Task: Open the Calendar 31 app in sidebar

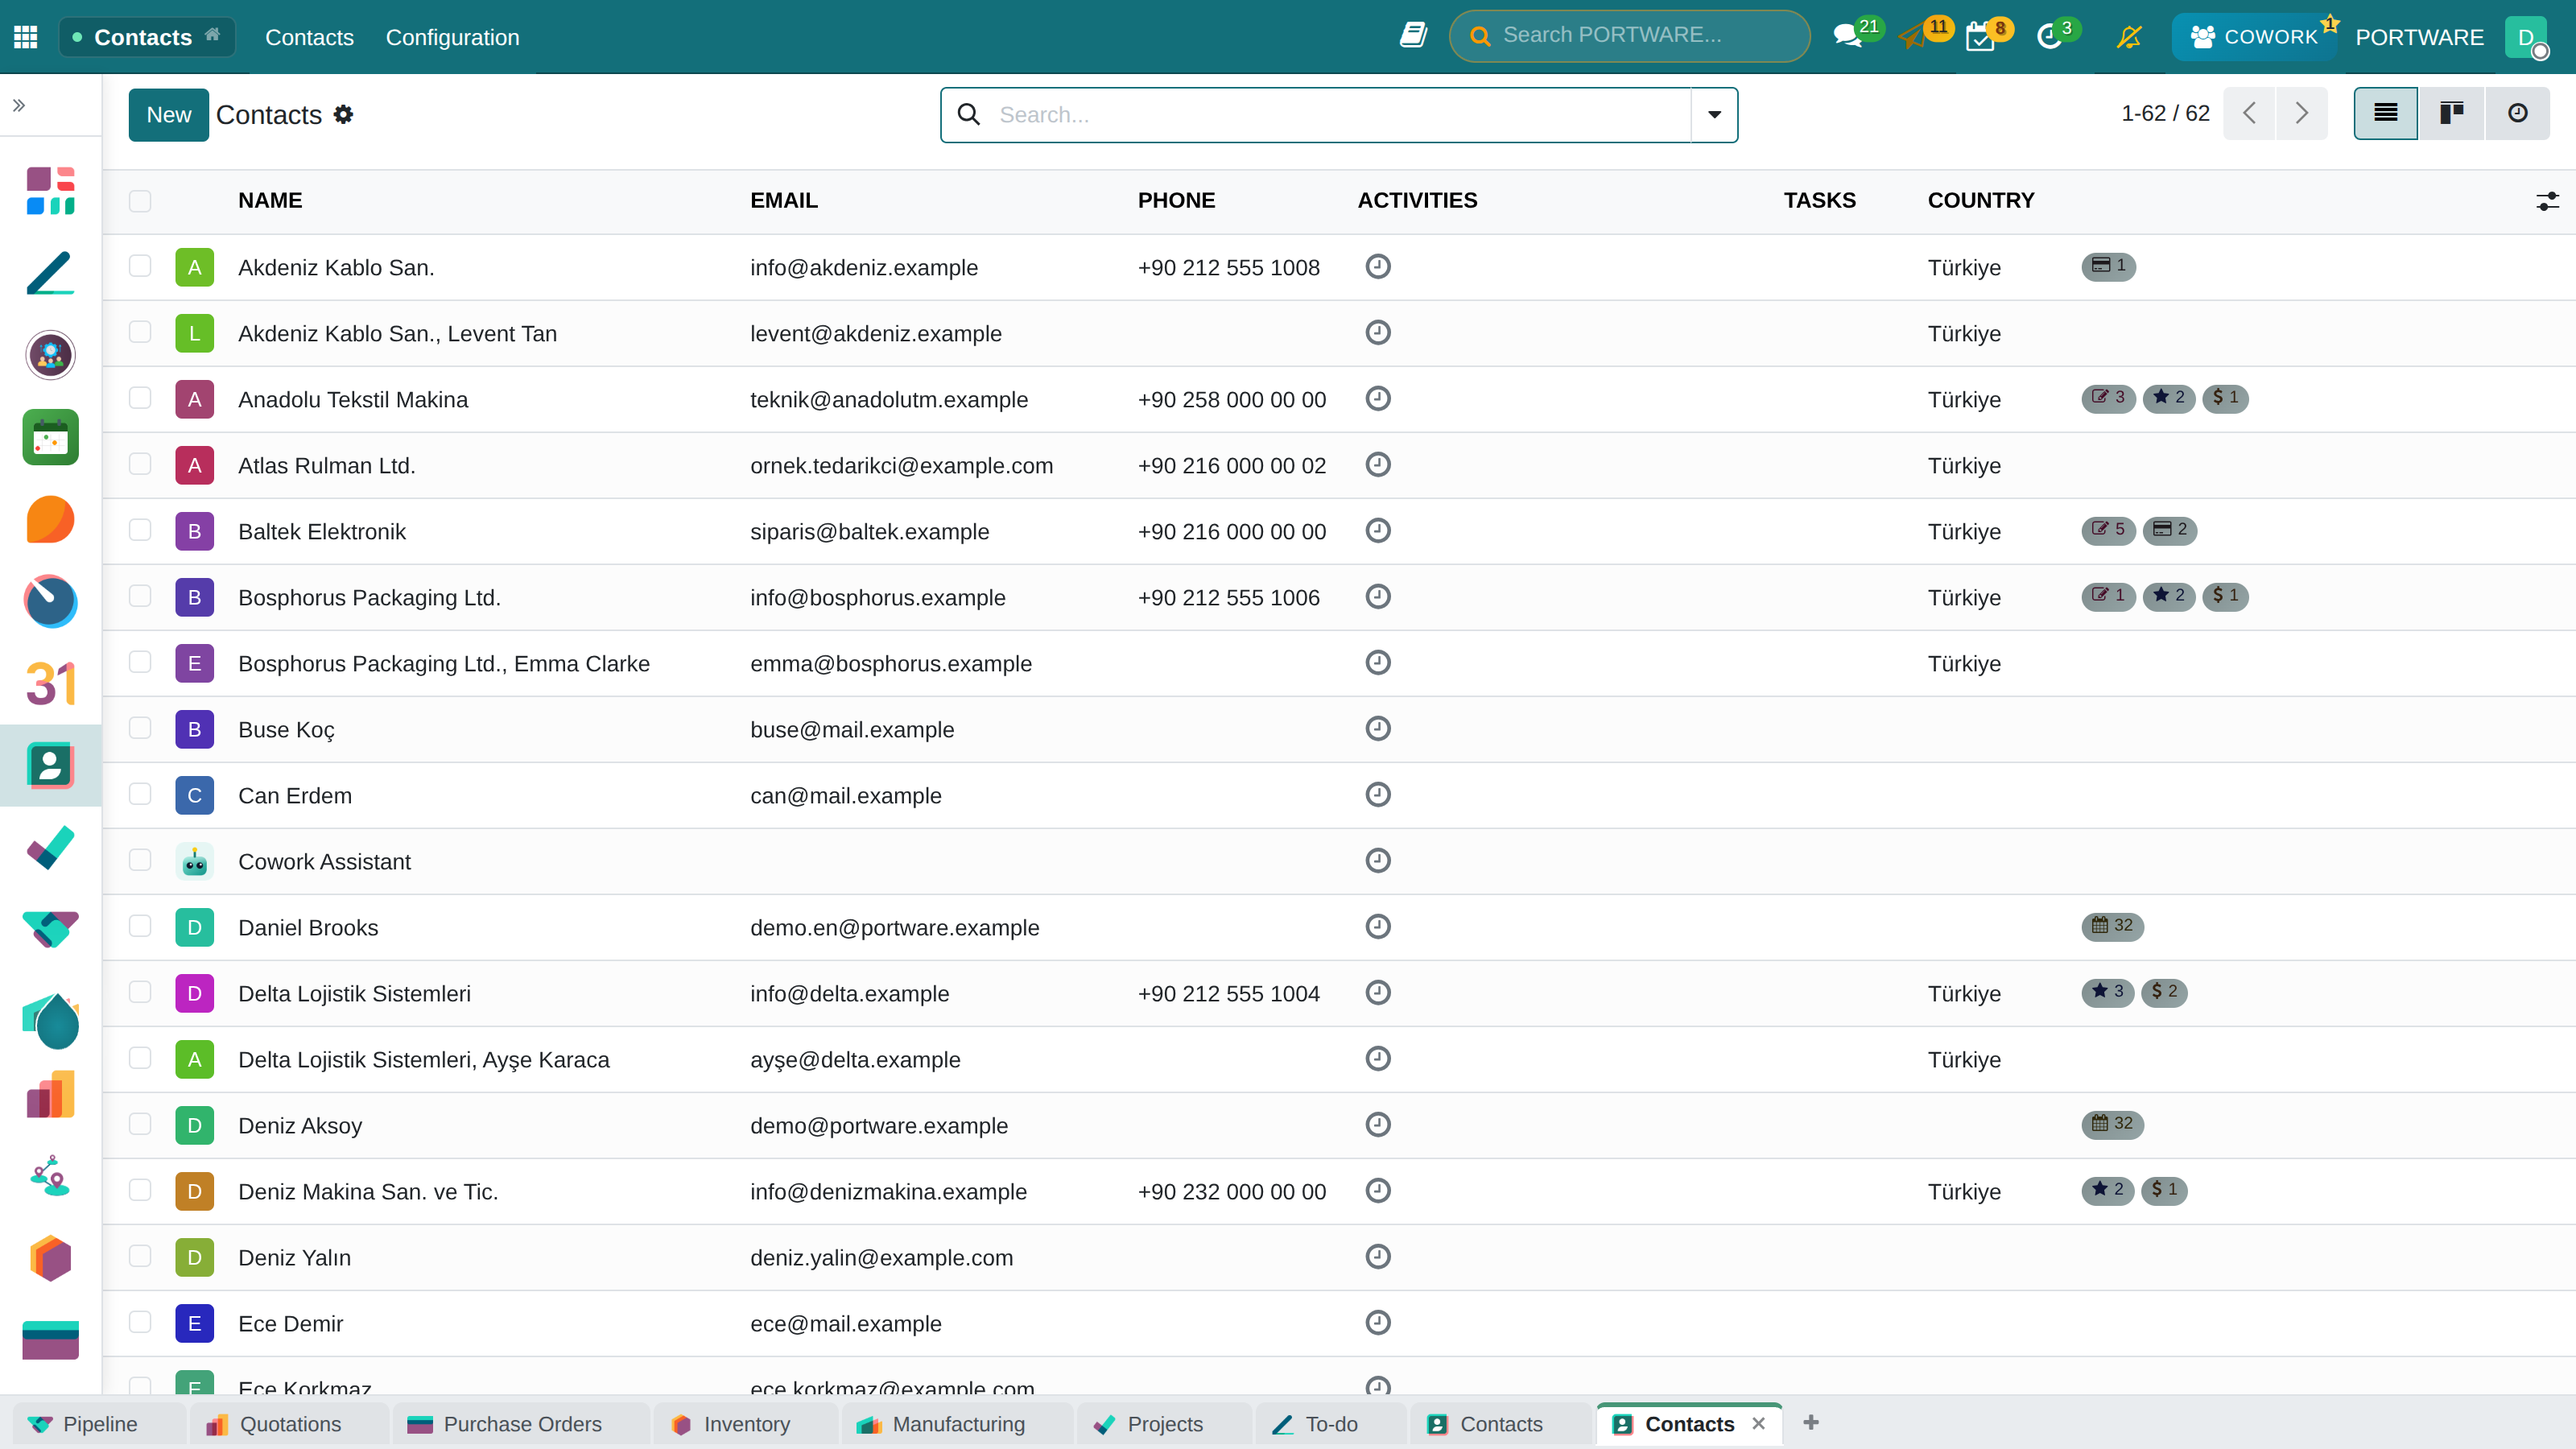Action: [x=50, y=683]
